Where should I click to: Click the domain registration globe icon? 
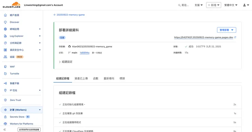click(x=5, y=29)
